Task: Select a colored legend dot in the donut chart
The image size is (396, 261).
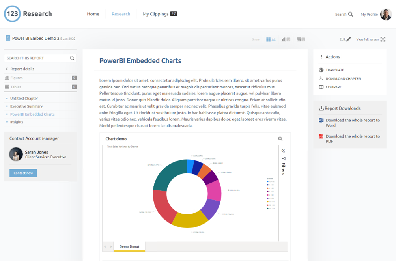Action: click(267, 181)
